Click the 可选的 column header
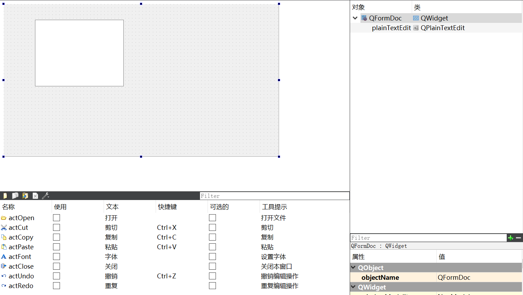 point(234,207)
